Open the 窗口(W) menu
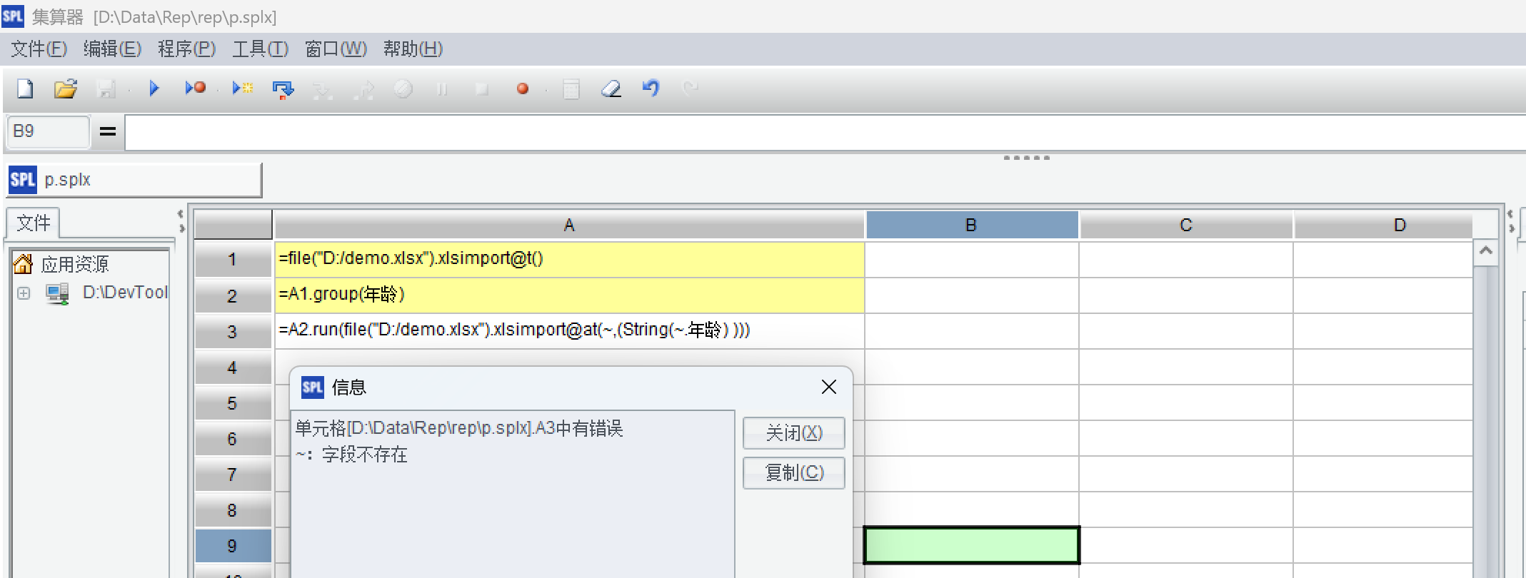Viewport: 1526px width, 578px height. 336,49
